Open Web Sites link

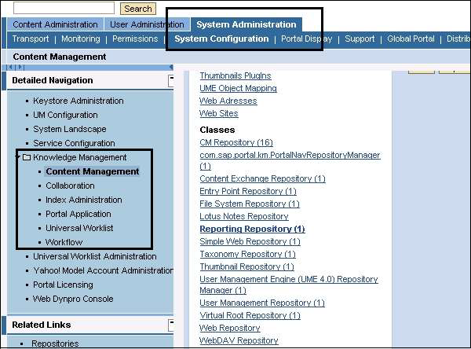coord(219,114)
